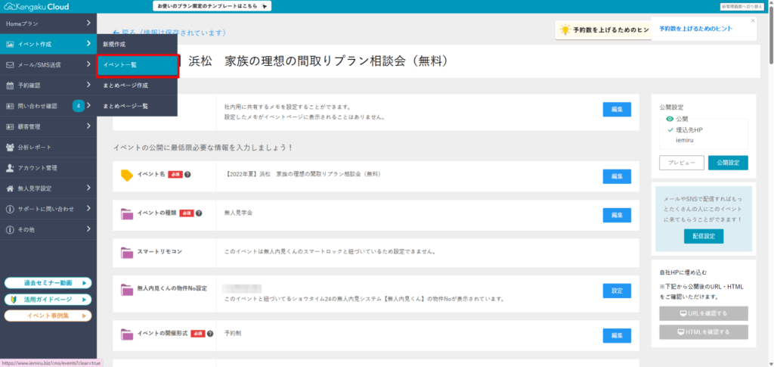This screenshot has height=367, width=774.
Task: Click the メール/SMS送信 envelope icon
Action: 10,65
